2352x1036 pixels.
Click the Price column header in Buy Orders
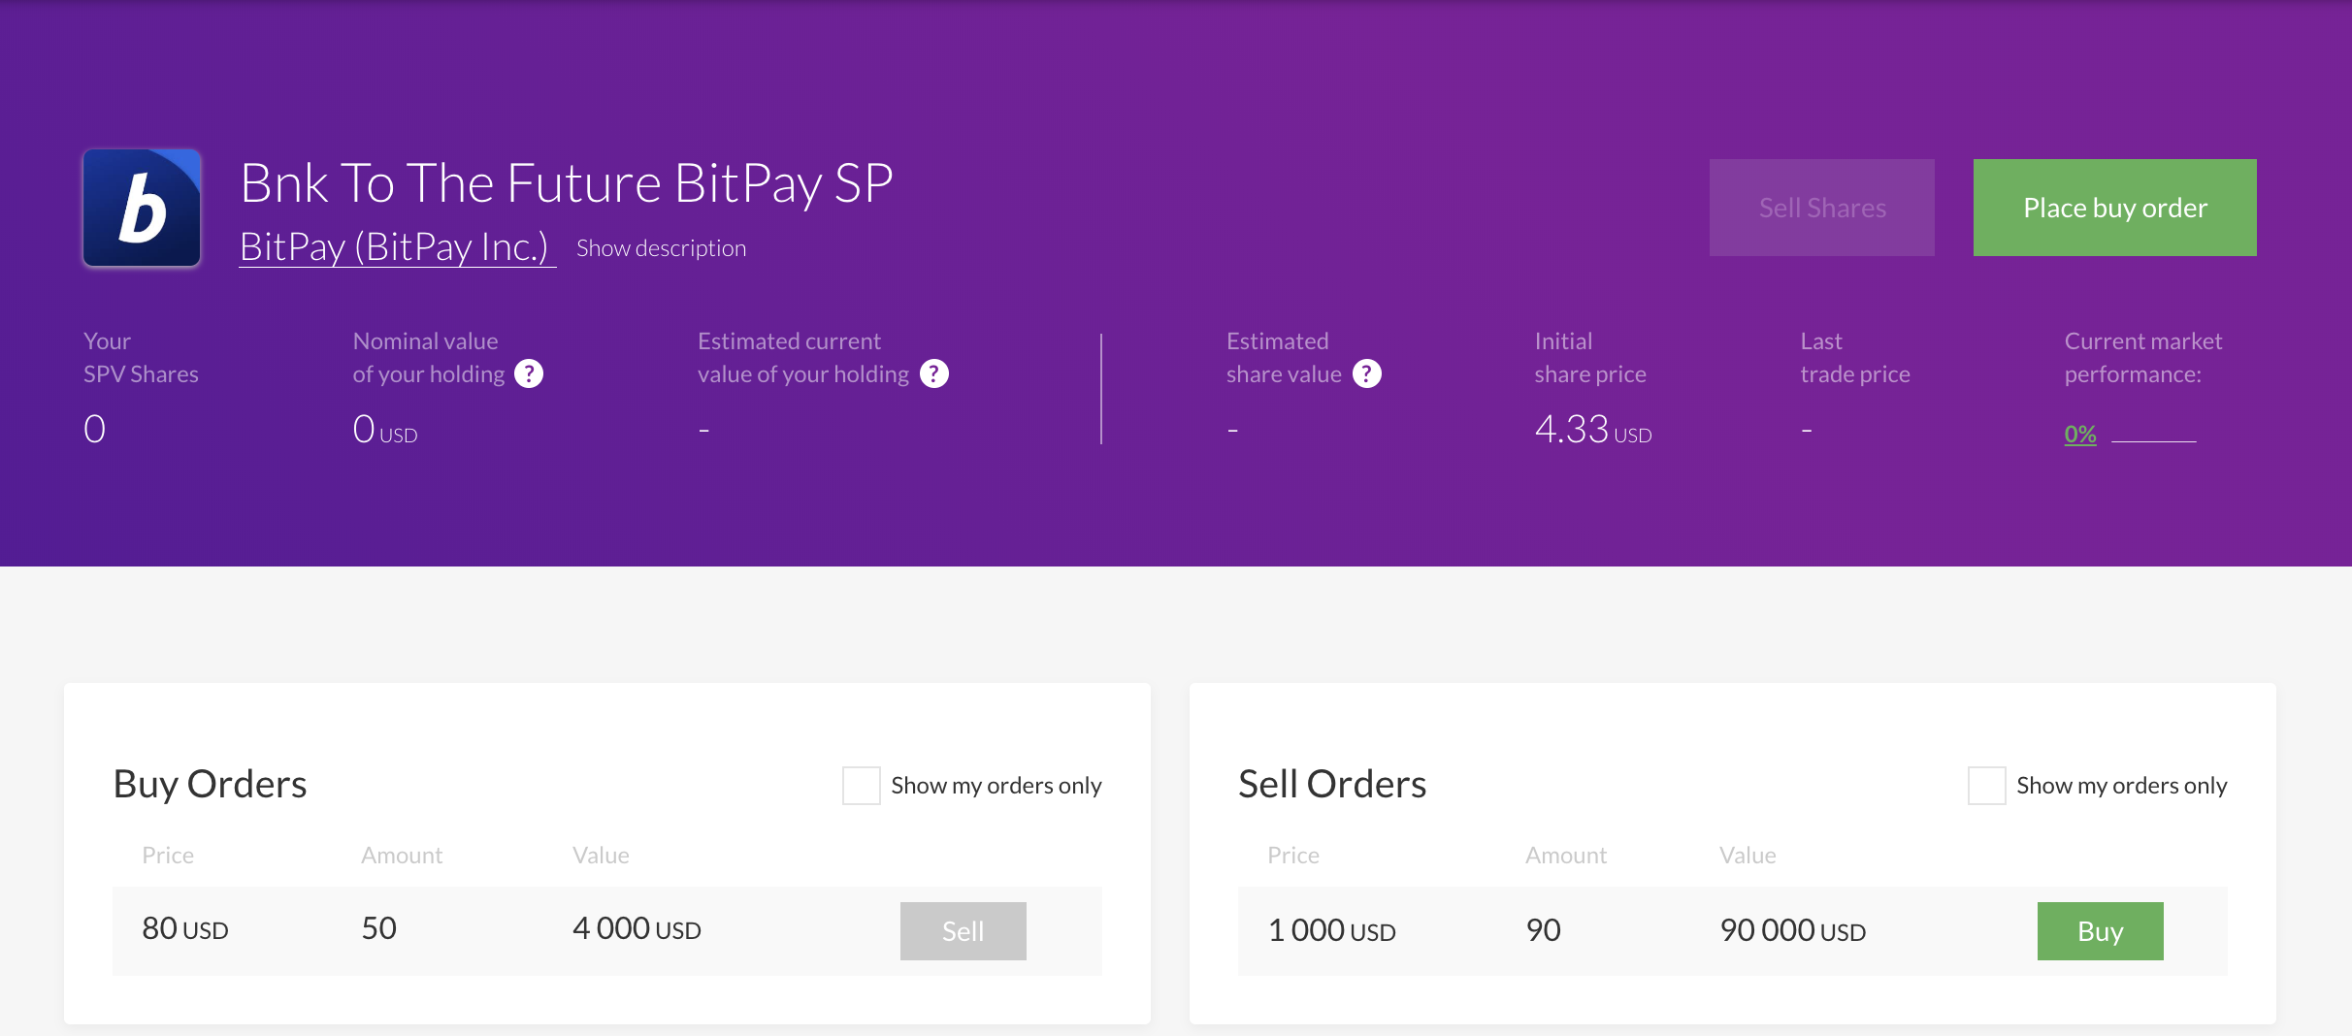168,856
